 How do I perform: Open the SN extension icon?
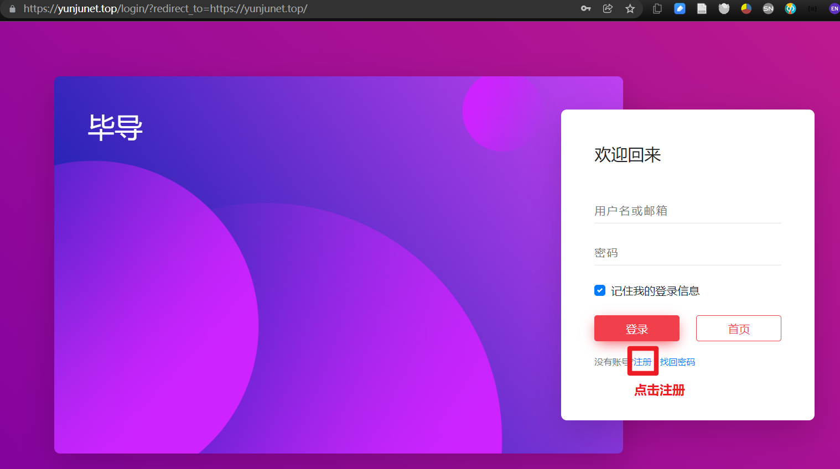coord(768,9)
